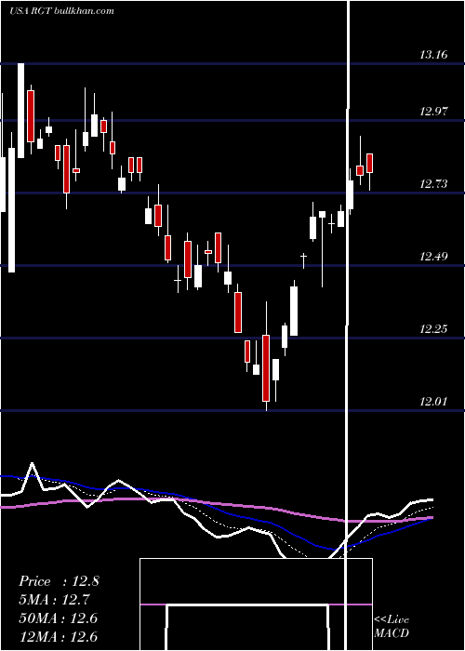Click the 13.16 price level label
Viewport: 465px width, 651px height.
pyautogui.click(x=434, y=54)
